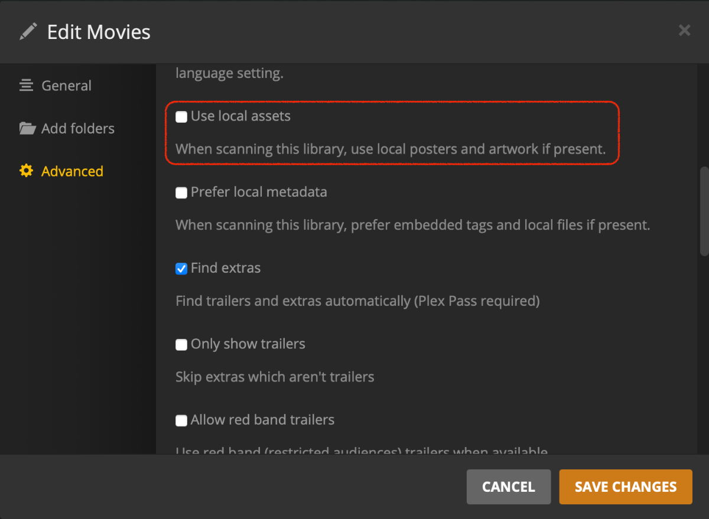The image size is (709, 519).
Task: Open the Add folders section
Action: 77,128
